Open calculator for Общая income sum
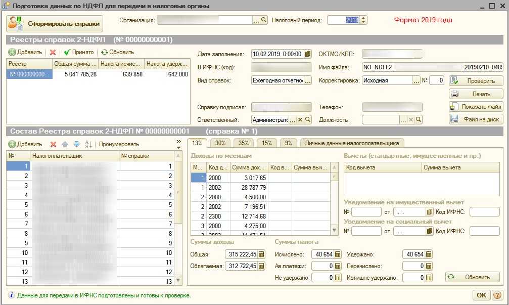Screen dimensions: 509x305 click(261, 254)
